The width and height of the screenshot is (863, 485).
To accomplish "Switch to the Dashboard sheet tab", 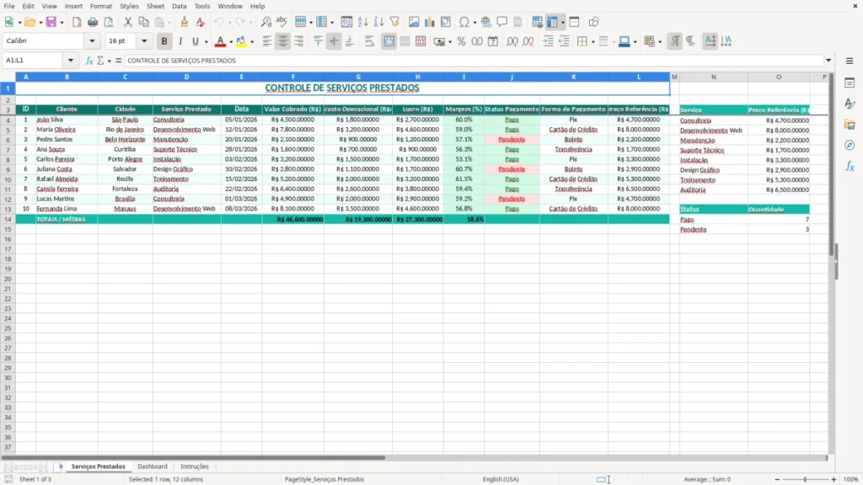I will (x=153, y=466).
